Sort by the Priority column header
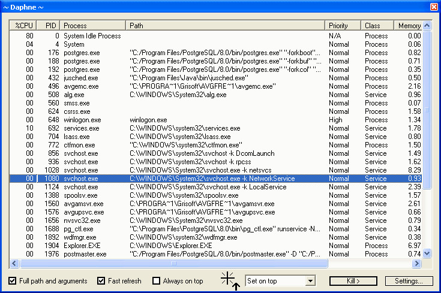Screen dimensions: 441x293 [343, 26]
